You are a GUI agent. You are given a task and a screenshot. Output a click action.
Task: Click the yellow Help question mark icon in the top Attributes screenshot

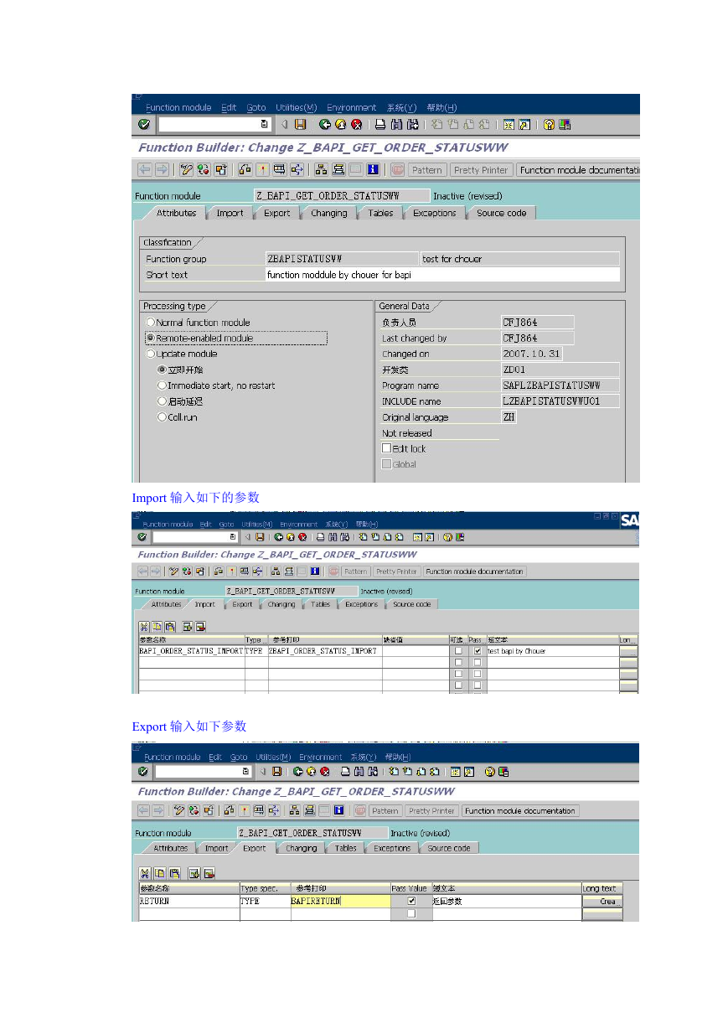[x=549, y=124]
